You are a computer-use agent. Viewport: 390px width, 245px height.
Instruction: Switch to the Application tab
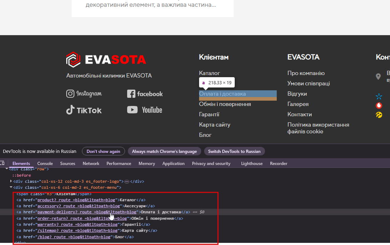[x=173, y=163]
